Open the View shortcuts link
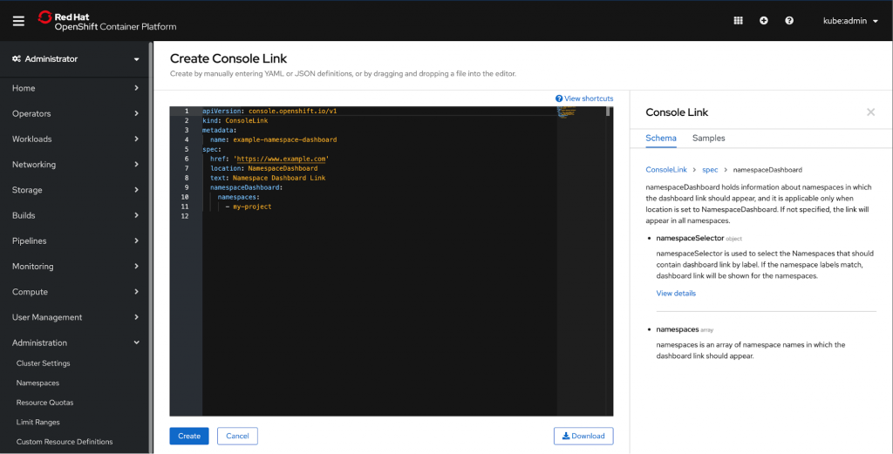This screenshot has width=893, height=454. click(x=584, y=98)
